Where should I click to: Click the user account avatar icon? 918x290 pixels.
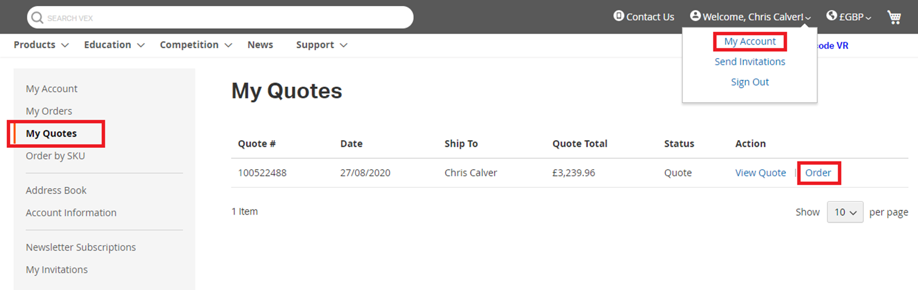point(695,16)
